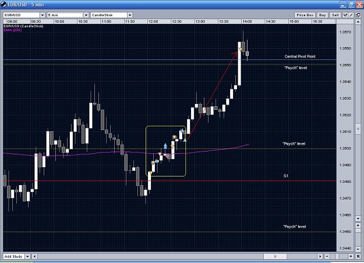Click the EUR/USD (CandleStick) legend label

tap(23, 26)
